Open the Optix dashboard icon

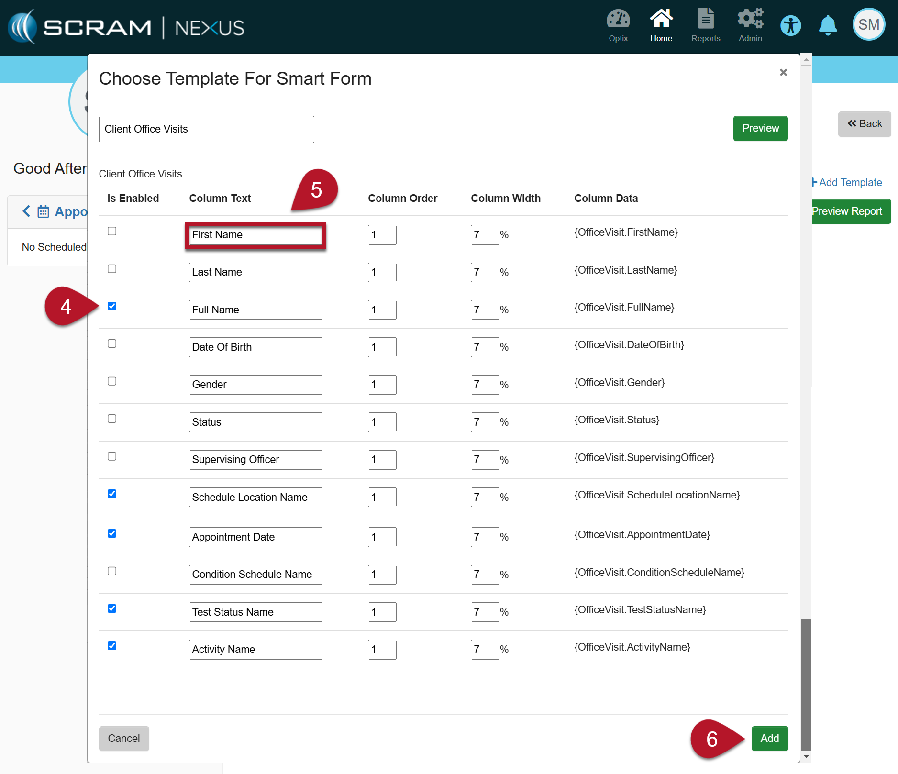(618, 20)
